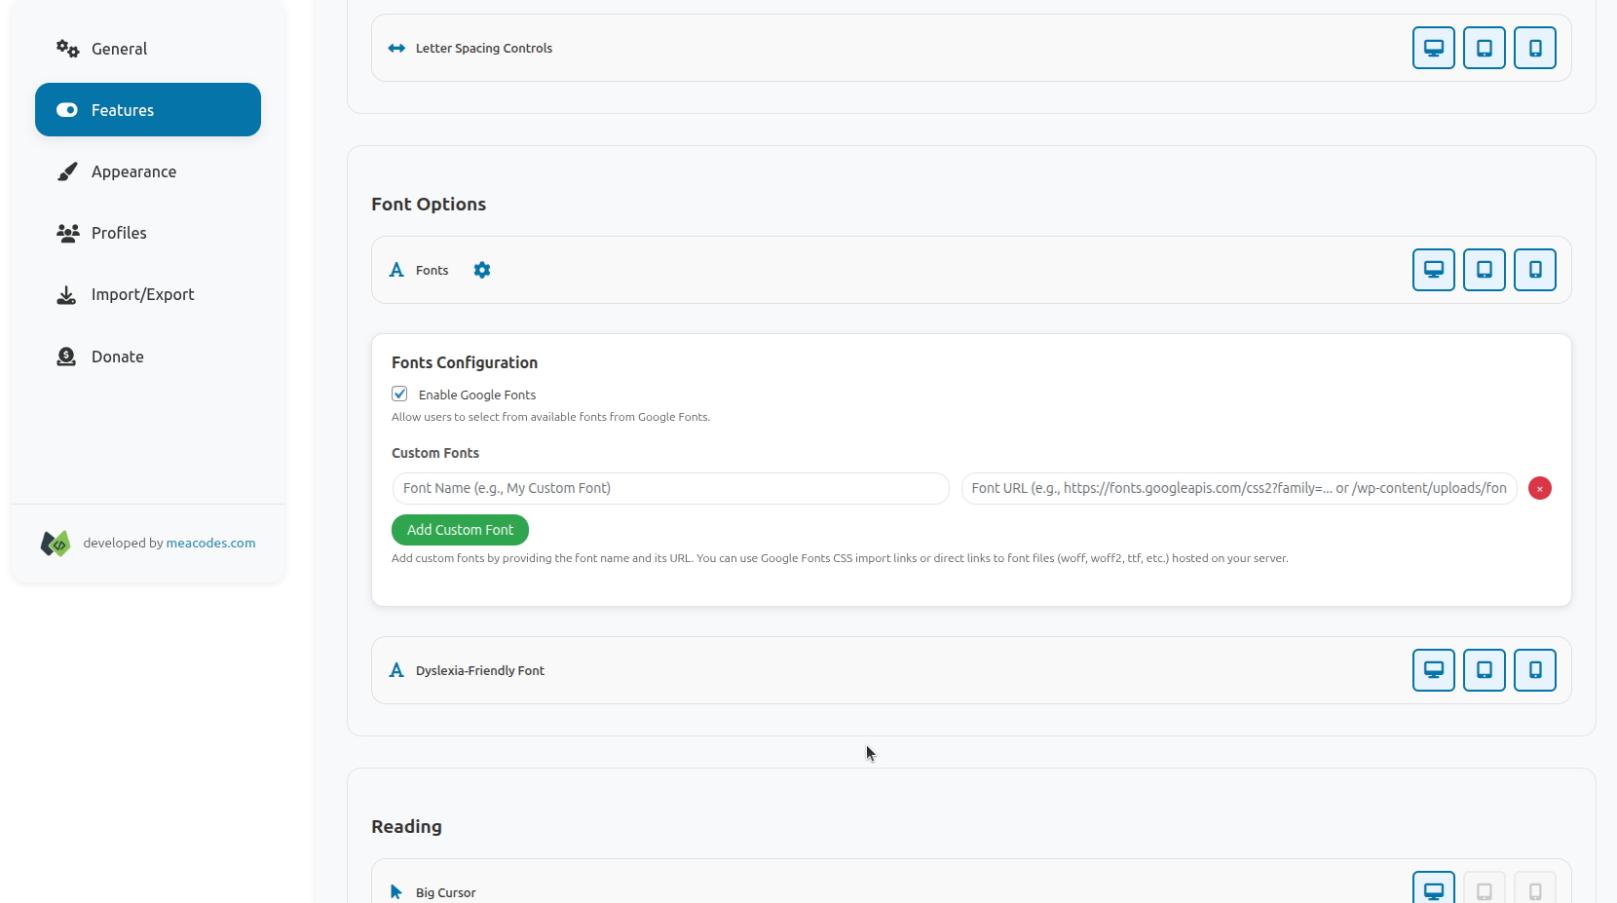Visit the meacodes.com developer link
The height and width of the screenshot is (903, 1617).
click(x=210, y=543)
